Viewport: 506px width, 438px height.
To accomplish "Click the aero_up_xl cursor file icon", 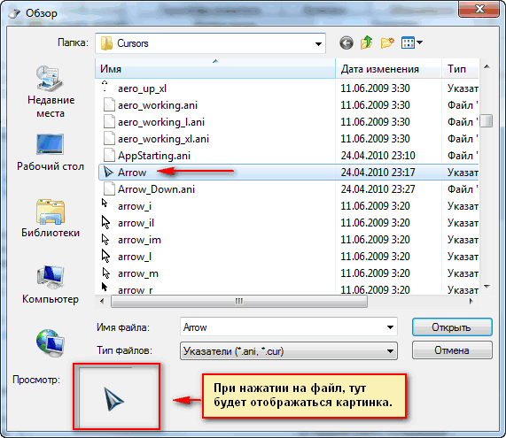I will pos(105,87).
